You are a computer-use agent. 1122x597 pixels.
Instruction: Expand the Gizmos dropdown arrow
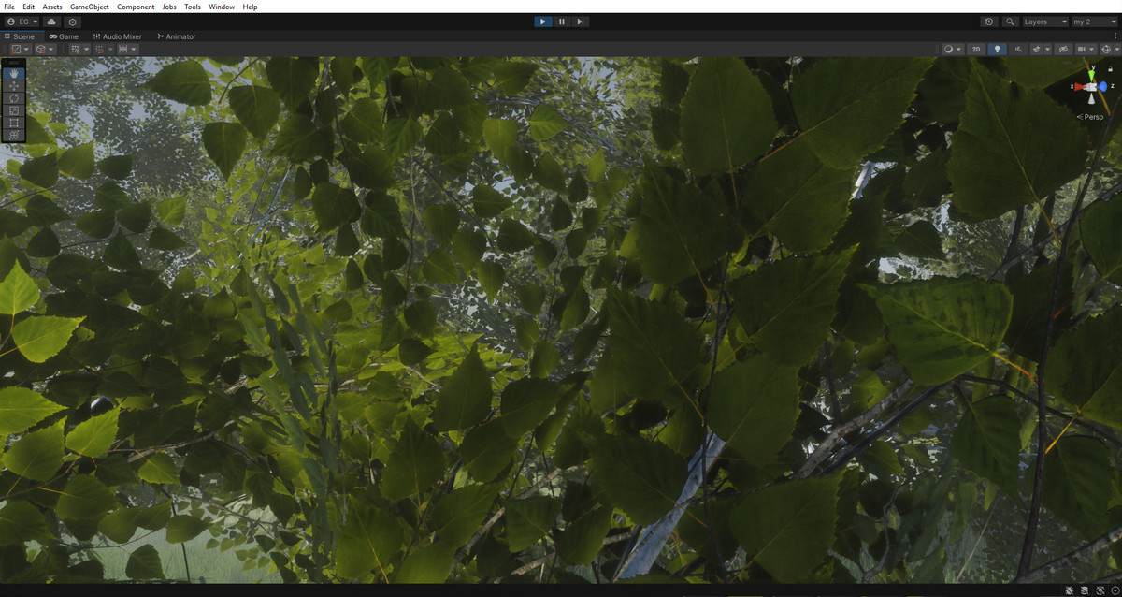(x=1117, y=49)
